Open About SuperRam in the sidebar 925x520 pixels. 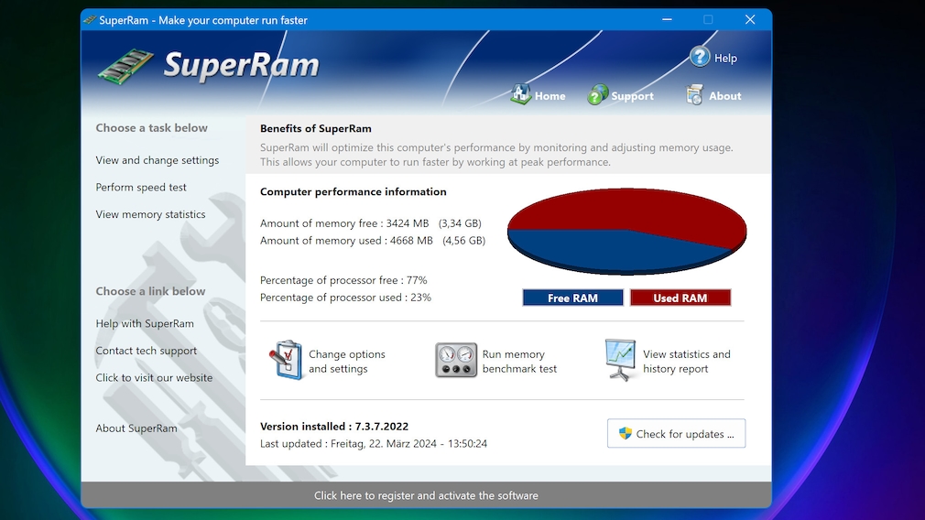136,428
